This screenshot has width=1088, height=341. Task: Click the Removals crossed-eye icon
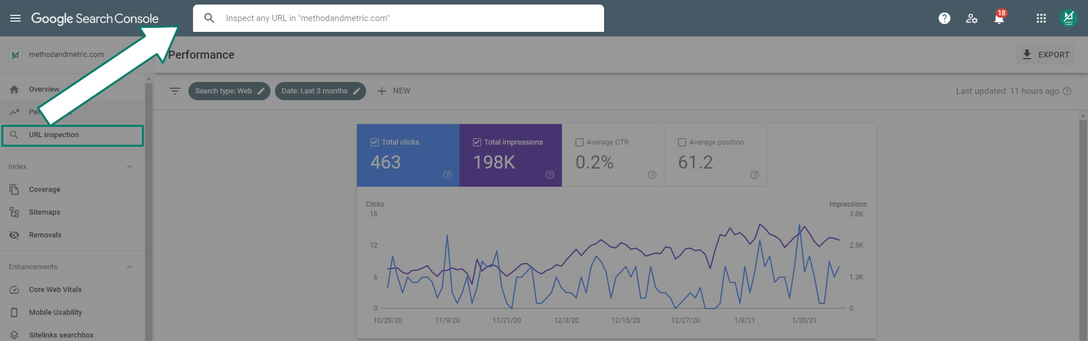(14, 235)
